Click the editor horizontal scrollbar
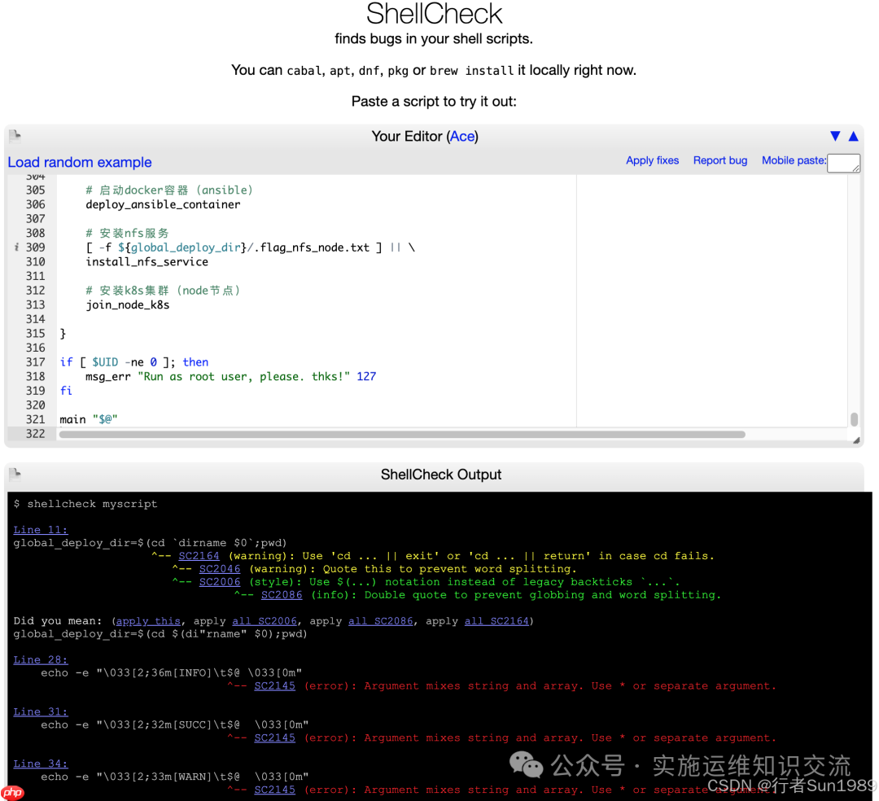Viewport: 879px width, 801px height. (x=402, y=435)
